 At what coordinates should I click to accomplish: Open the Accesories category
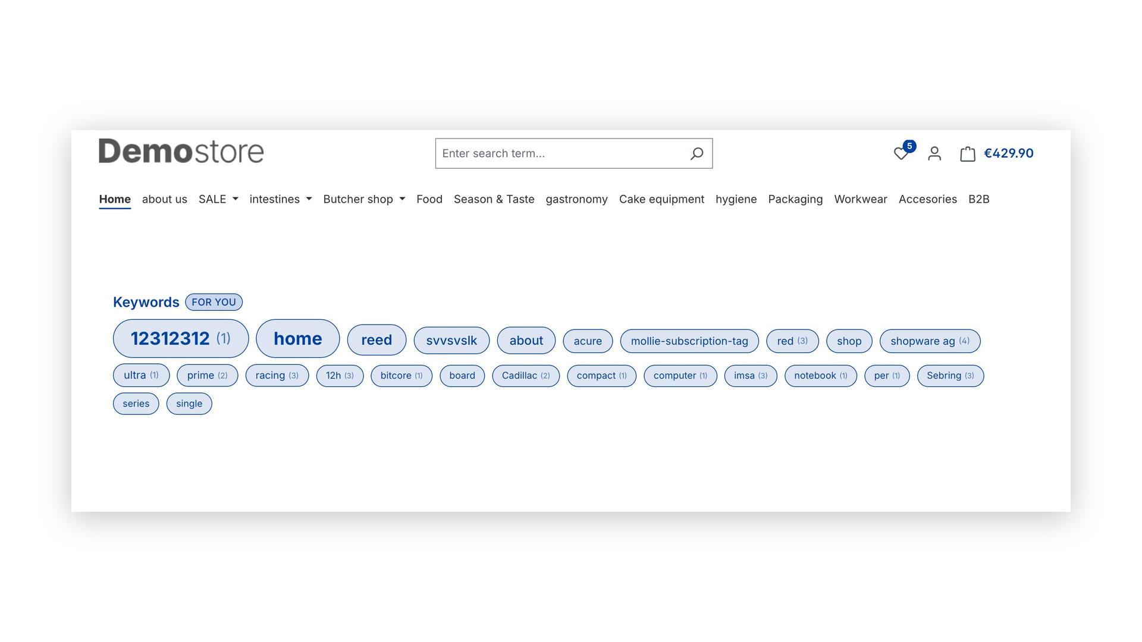point(928,199)
